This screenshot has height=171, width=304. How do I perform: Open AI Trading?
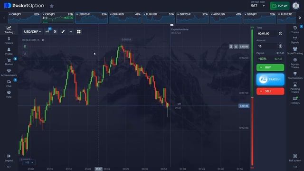[270, 79]
